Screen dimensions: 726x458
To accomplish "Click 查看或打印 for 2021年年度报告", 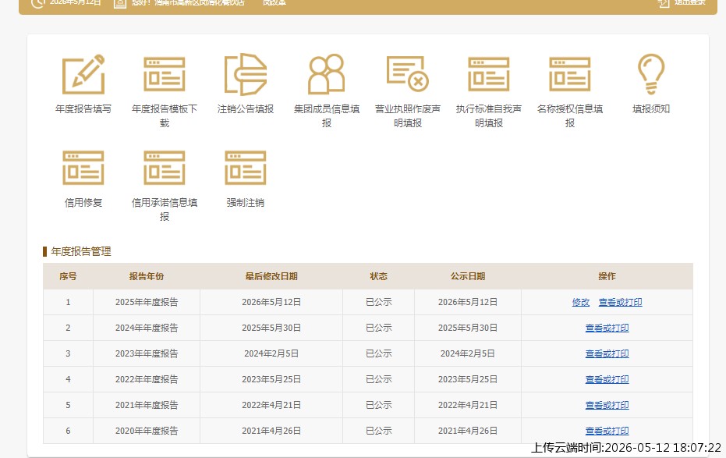I will tap(607, 405).
